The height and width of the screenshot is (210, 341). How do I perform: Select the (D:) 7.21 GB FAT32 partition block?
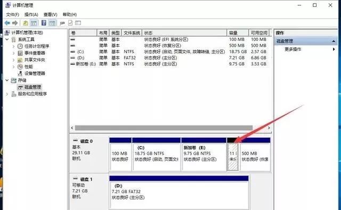pos(179,192)
